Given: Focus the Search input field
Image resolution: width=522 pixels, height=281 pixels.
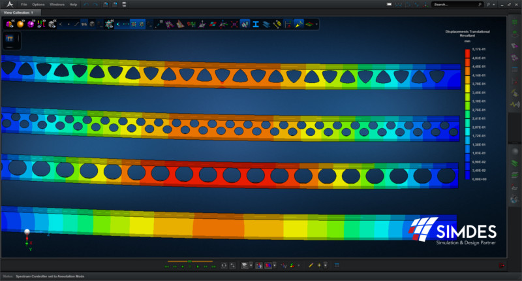Looking at the screenshot, I should click(x=457, y=5).
